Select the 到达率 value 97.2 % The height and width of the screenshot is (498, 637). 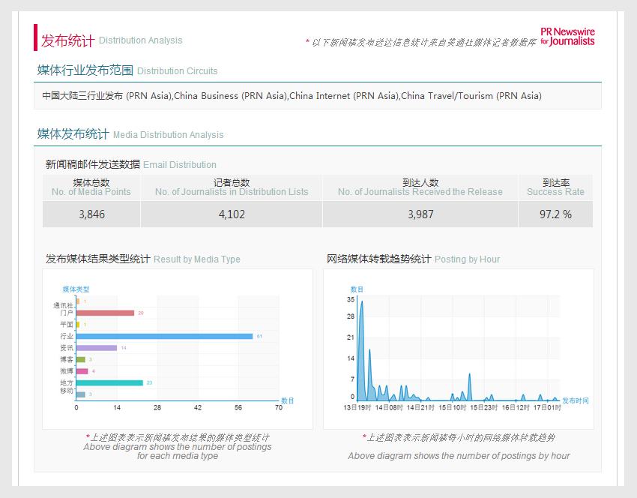[x=555, y=214]
